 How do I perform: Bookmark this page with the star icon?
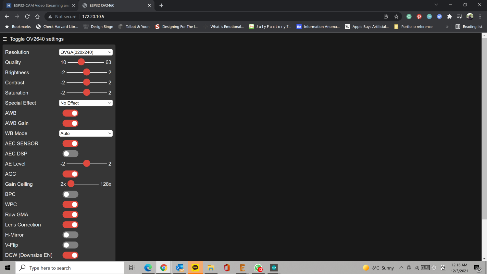point(396,17)
